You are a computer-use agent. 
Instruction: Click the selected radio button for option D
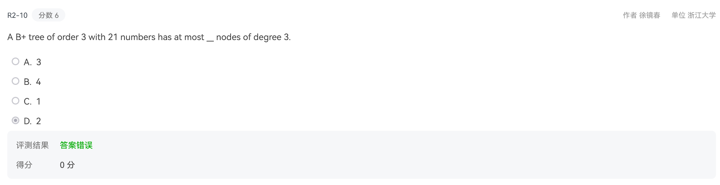point(15,120)
